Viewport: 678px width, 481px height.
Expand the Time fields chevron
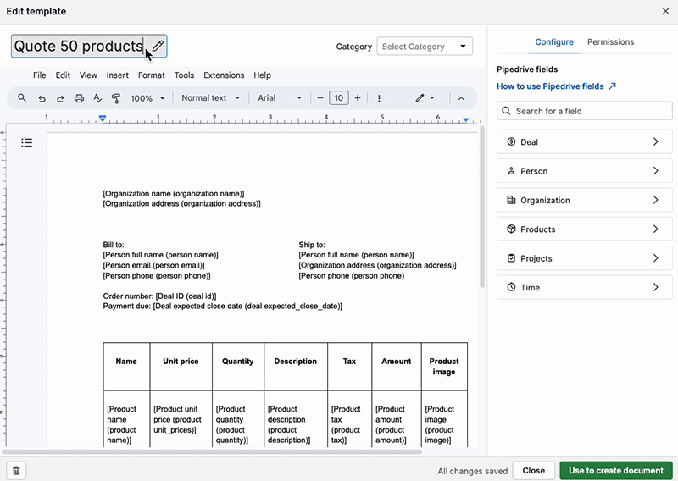[x=655, y=287]
